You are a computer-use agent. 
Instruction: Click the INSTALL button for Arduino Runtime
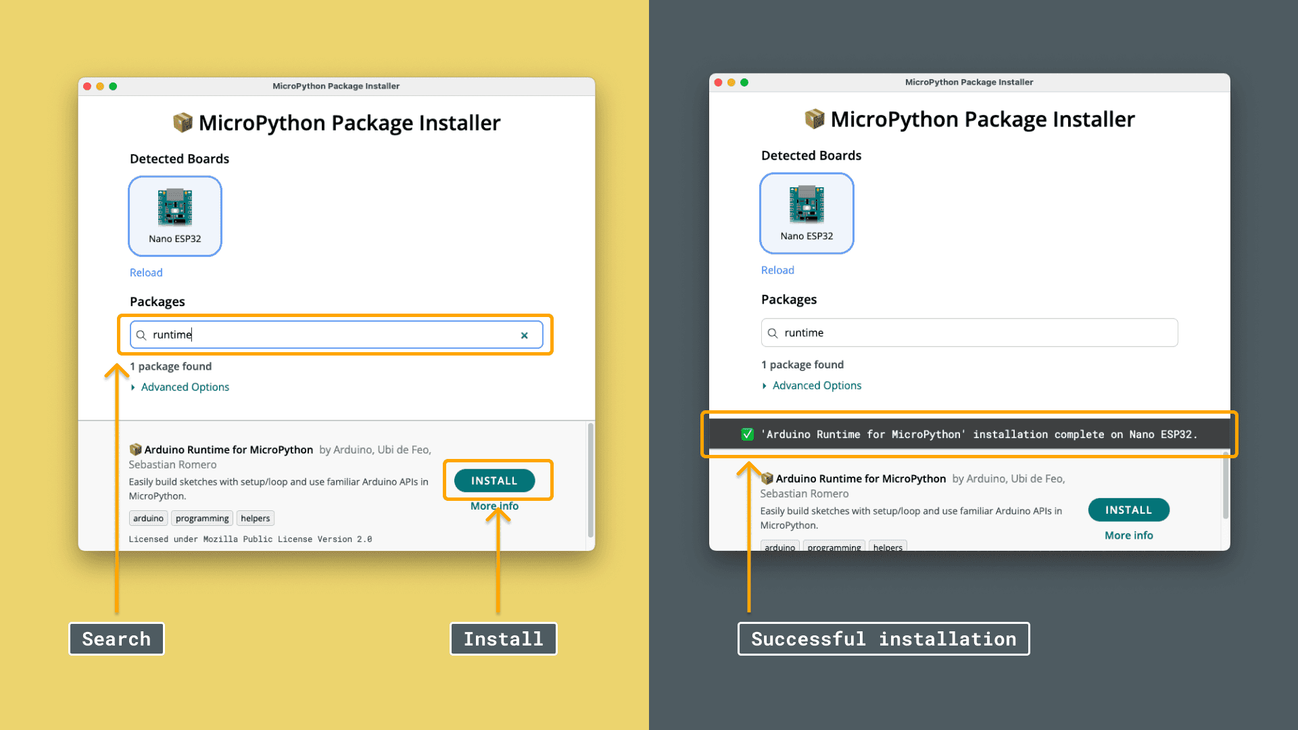point(494,480)
